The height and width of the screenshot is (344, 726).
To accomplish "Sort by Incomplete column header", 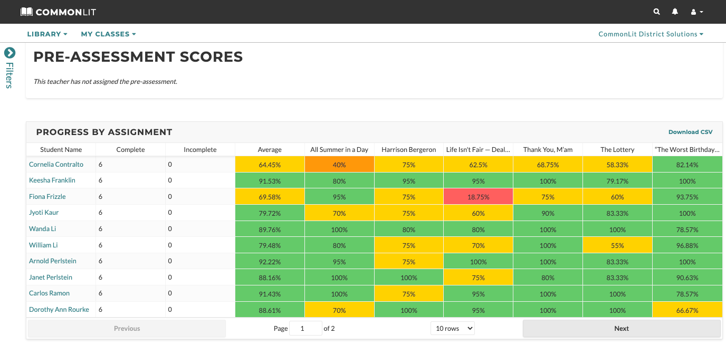I will (200, 149).
